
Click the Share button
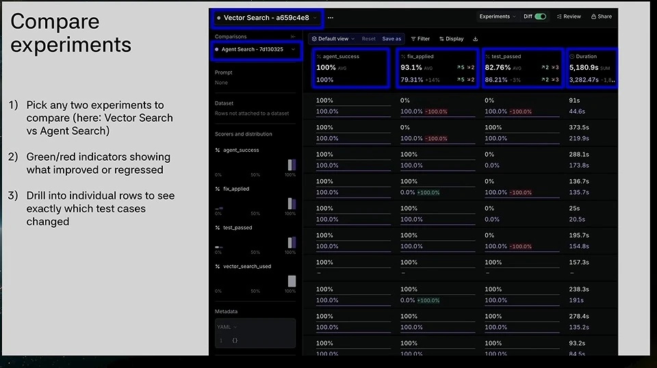[x=602, y=16]
